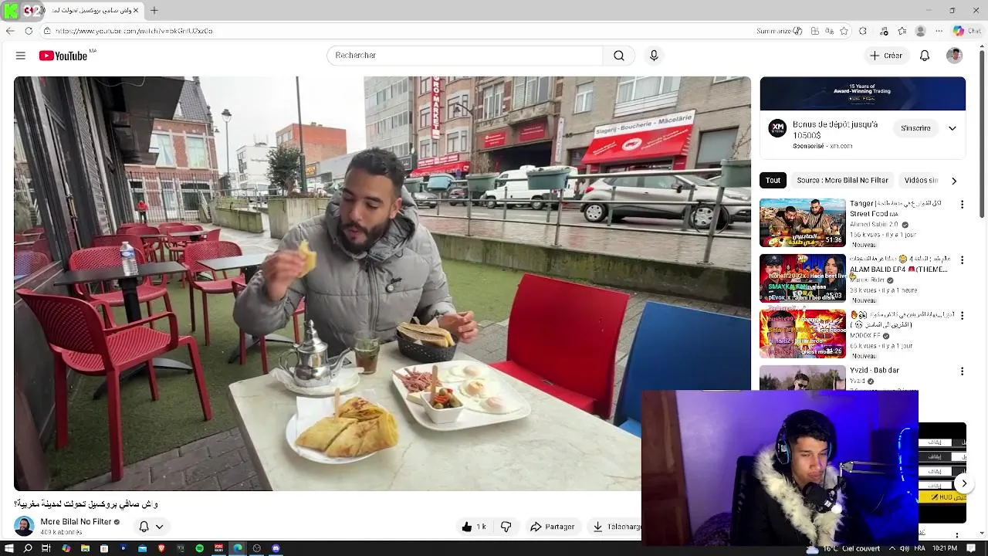The height and width of the screenshot is (556, 988).
Task: Open a new browser tab with plus
Action: pyautogui.click(x=154, y=10)
